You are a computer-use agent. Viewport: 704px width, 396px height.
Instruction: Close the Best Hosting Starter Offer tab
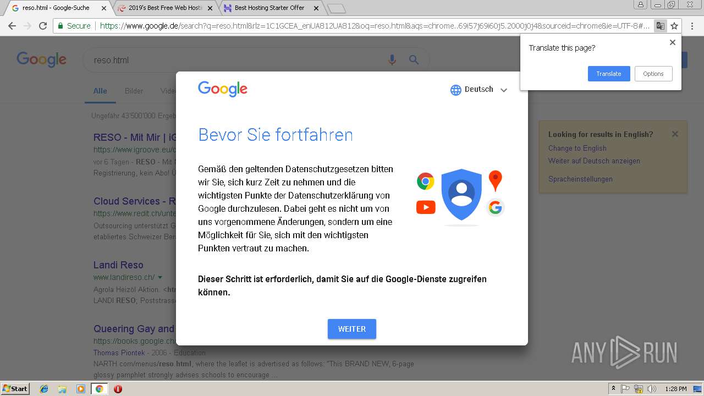316,8
